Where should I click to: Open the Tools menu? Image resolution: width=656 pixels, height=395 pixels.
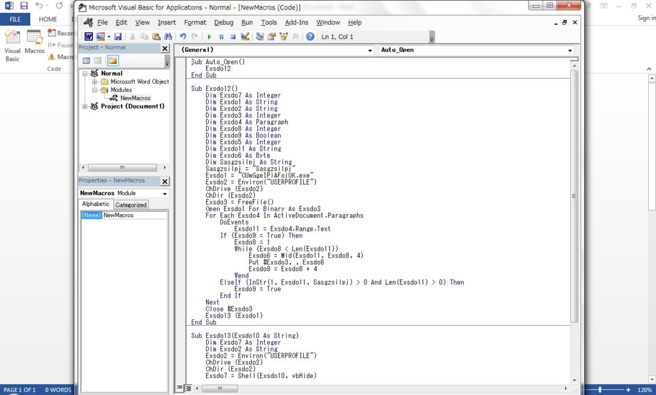(x=269, y=22)
